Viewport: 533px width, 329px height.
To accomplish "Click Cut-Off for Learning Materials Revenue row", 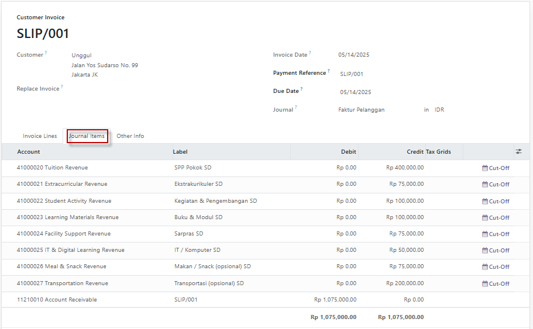I will (x=496, y=217).
